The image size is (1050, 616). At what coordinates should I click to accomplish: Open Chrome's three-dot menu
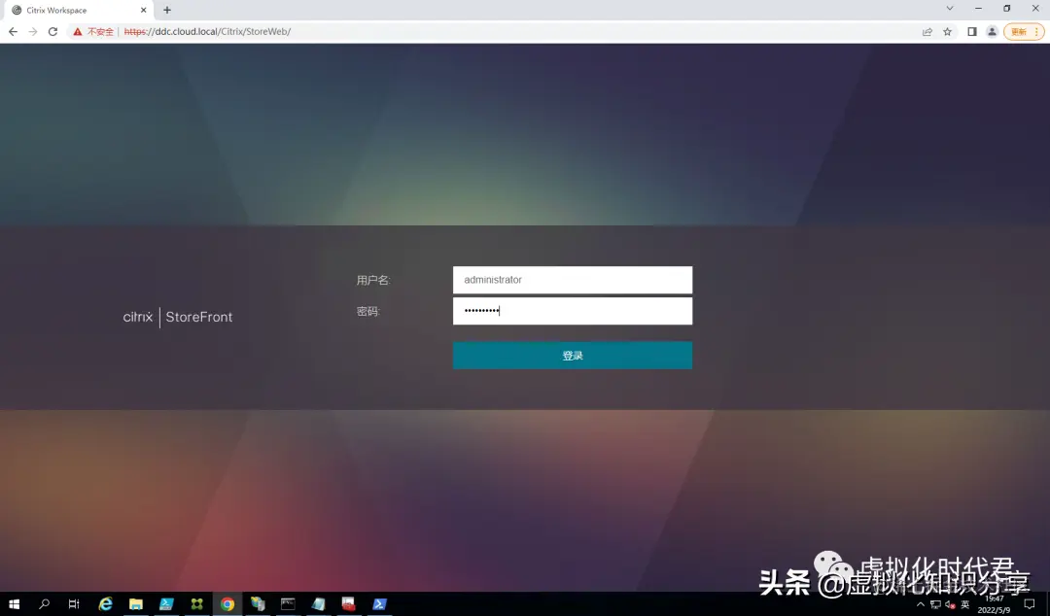[x=1034, y=31]
